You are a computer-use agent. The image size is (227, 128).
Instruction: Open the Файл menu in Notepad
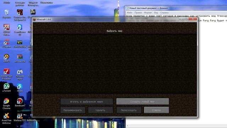(129, 13)
